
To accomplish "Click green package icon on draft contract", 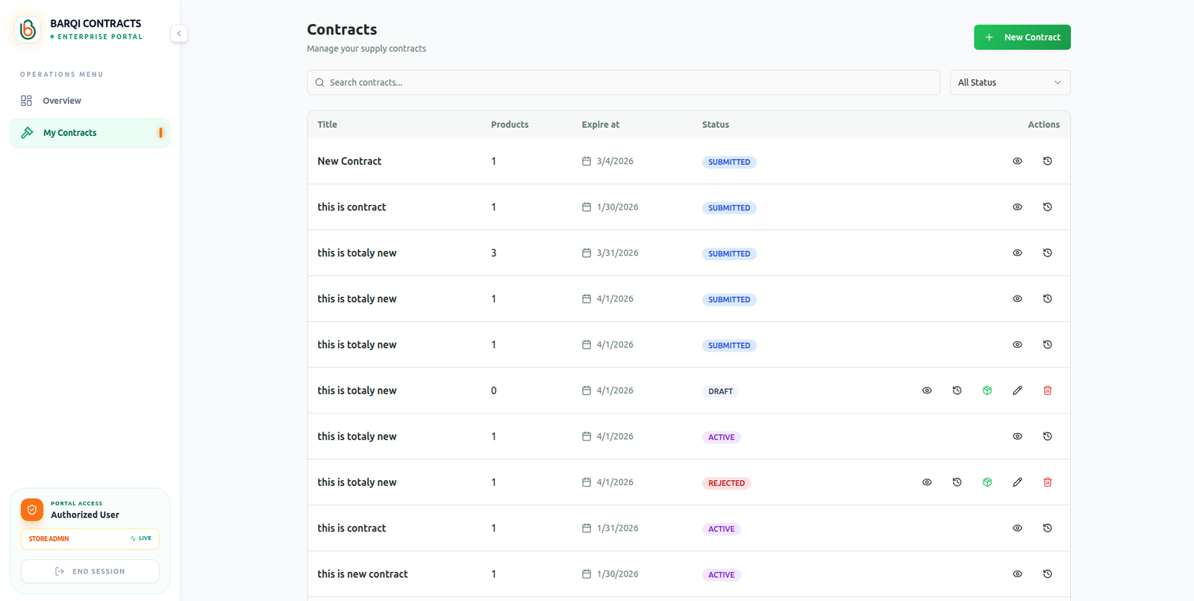I will click(x=987, y=390).
